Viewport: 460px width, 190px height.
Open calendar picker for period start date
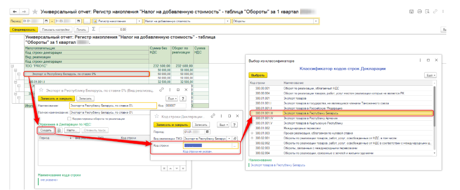tap(46, 21)
